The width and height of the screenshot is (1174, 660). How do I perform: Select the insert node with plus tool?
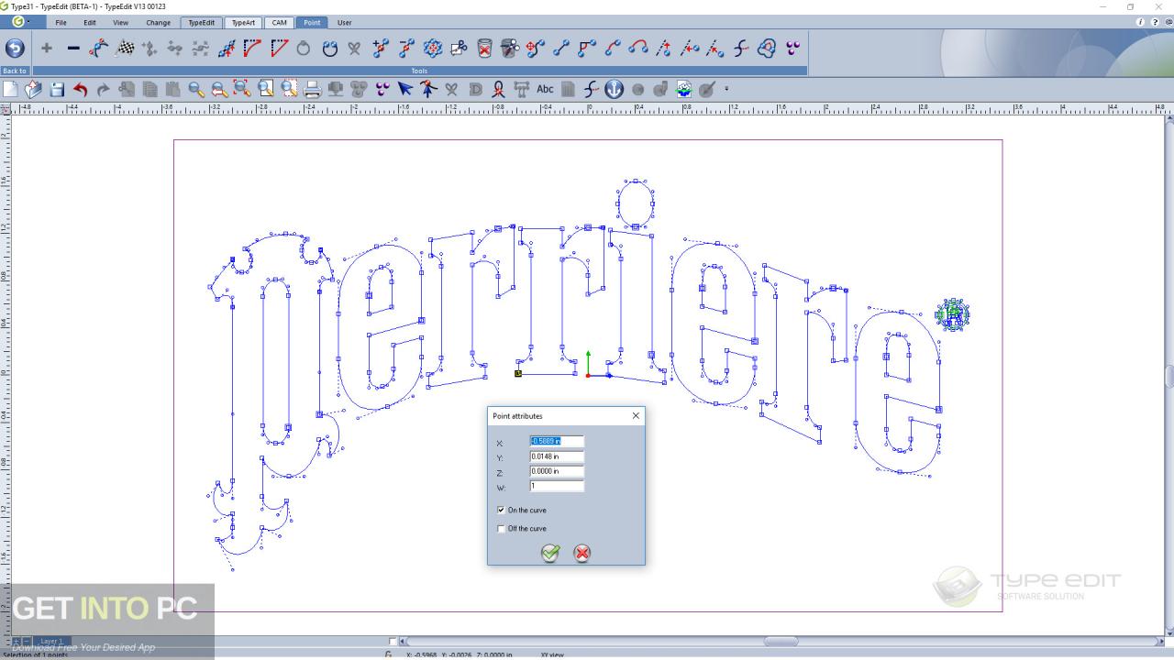[x=382, y=49]
